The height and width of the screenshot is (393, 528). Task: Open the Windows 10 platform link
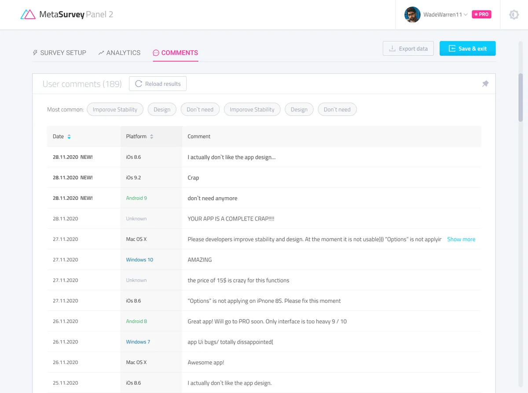pos(139,260)
